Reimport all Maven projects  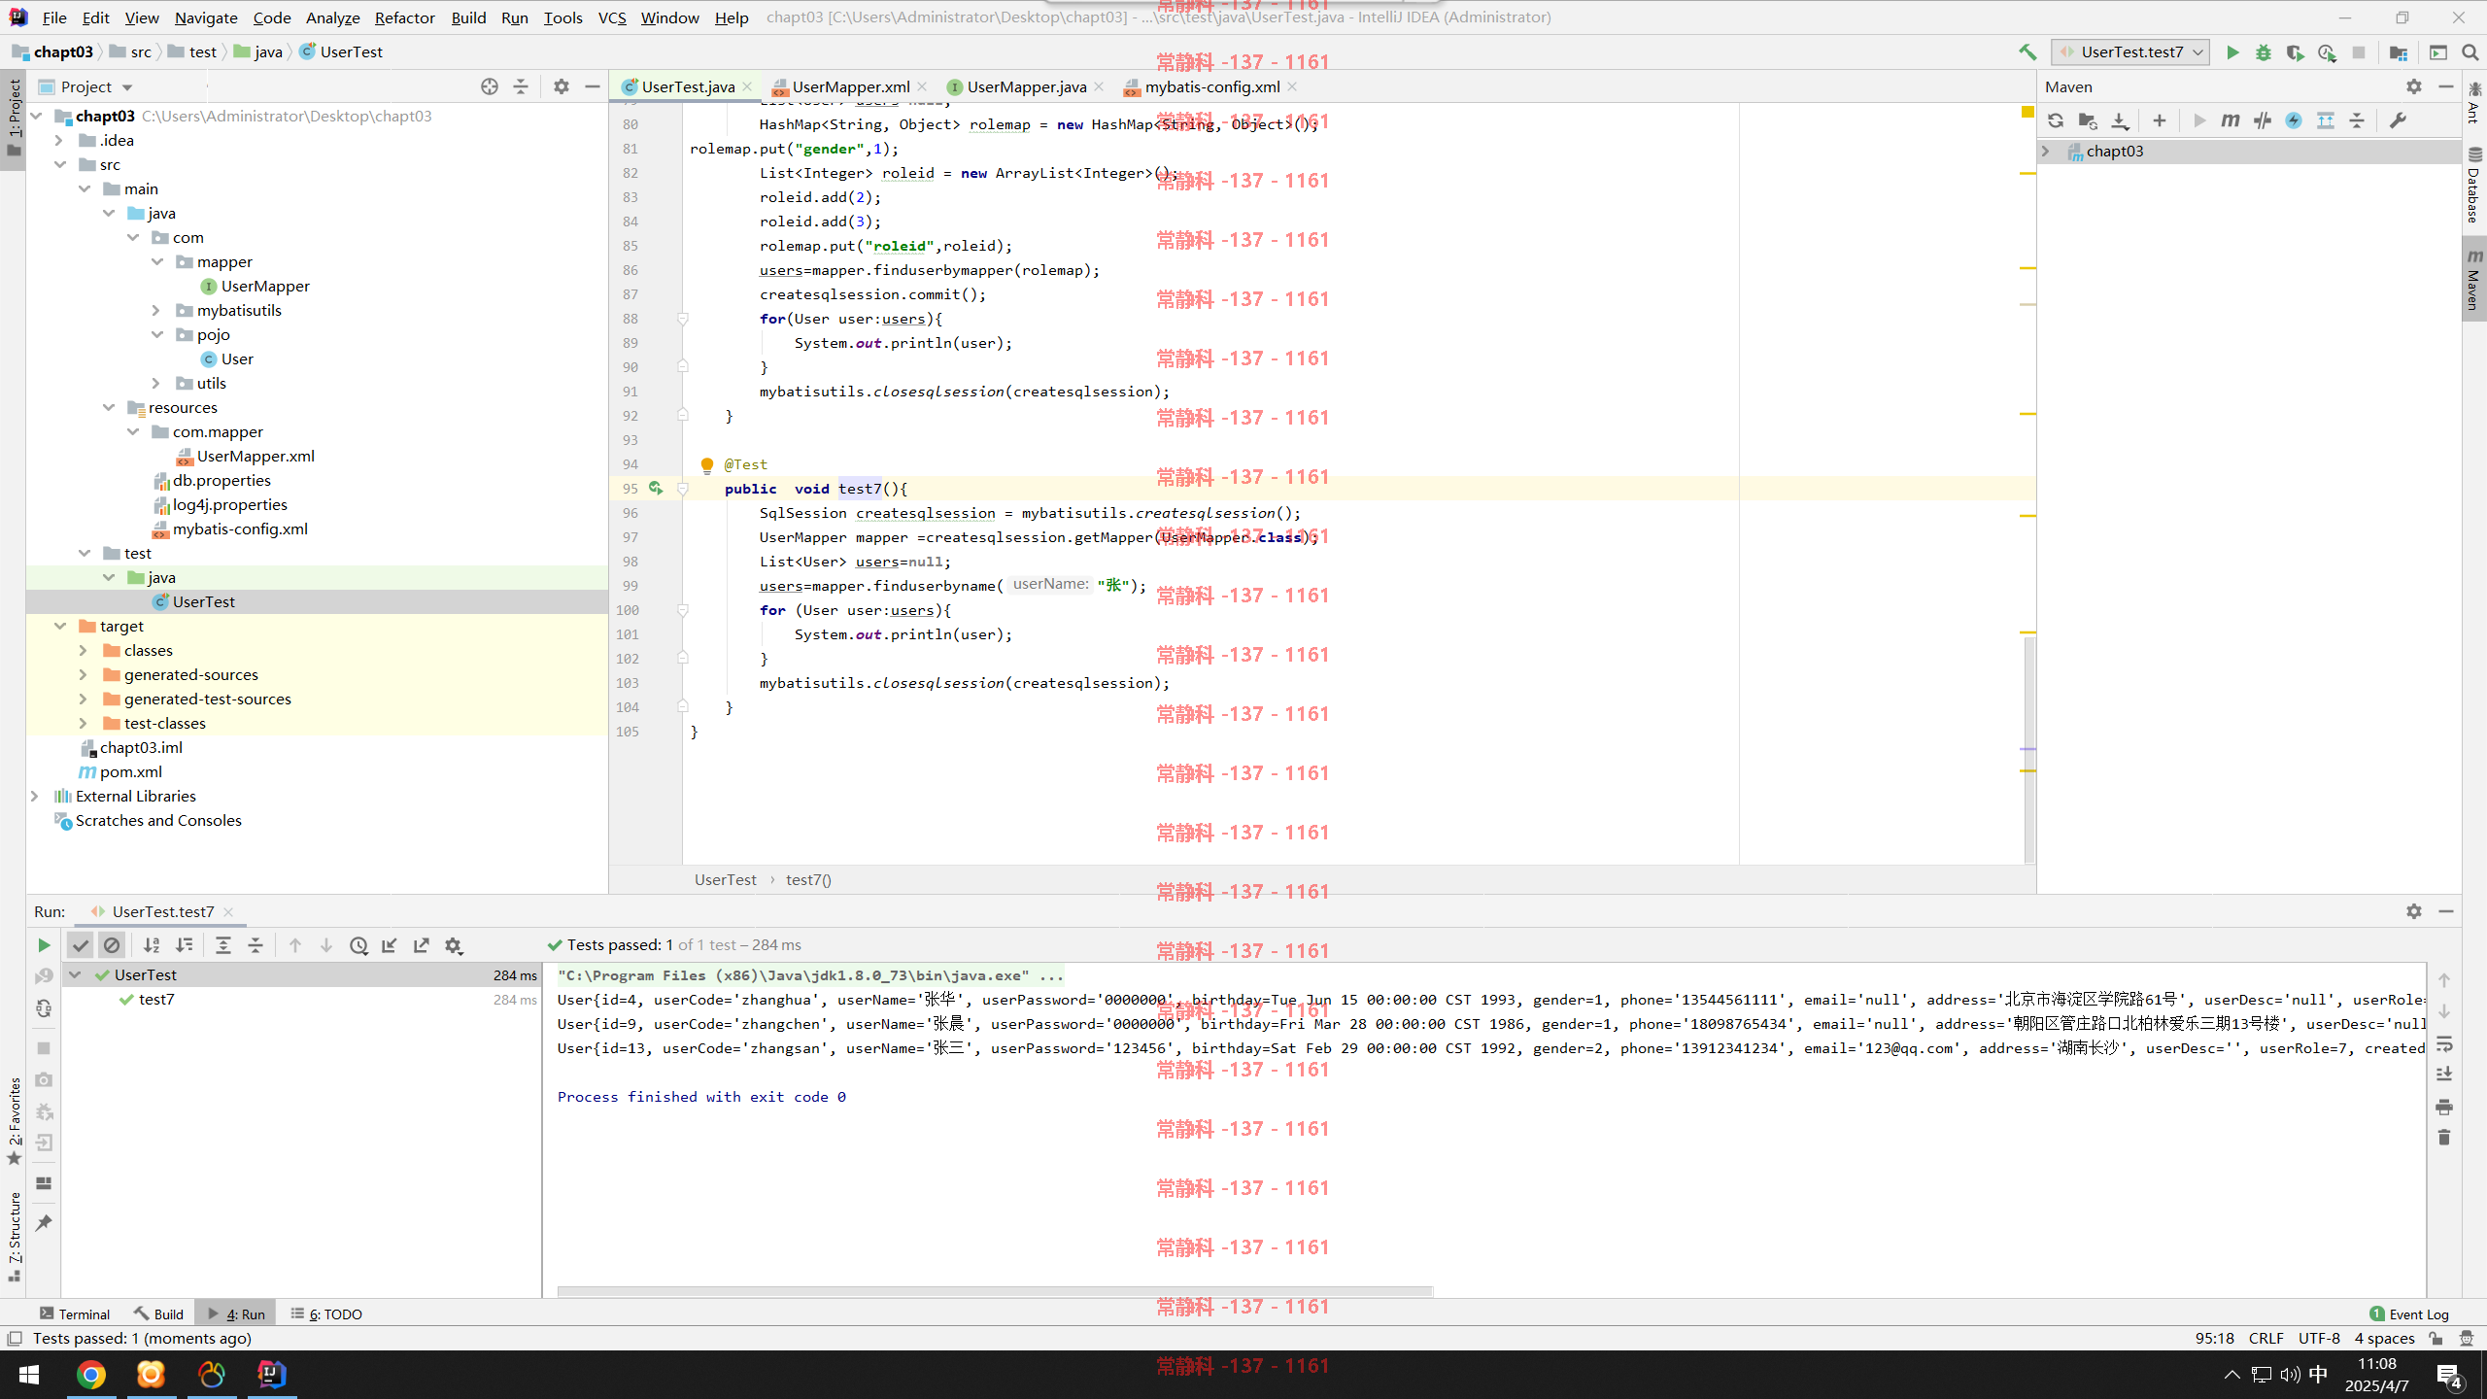(2056, 120)
